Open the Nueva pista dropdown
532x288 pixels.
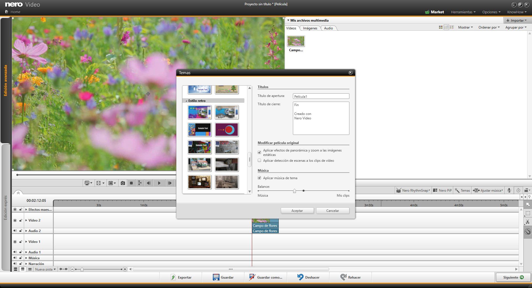pos(45,269)
